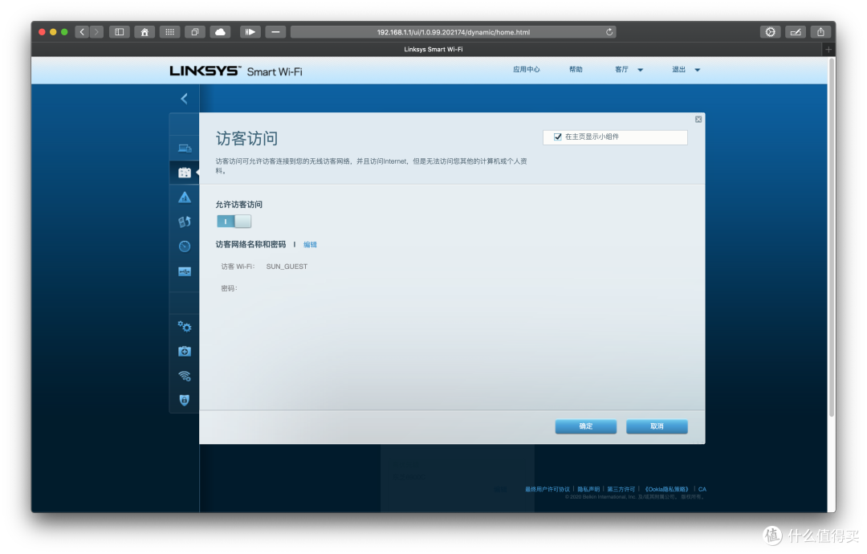This screenshot has width=867, height=554.
Task: Open Device List sidebar icon
Action: [185, 149]
